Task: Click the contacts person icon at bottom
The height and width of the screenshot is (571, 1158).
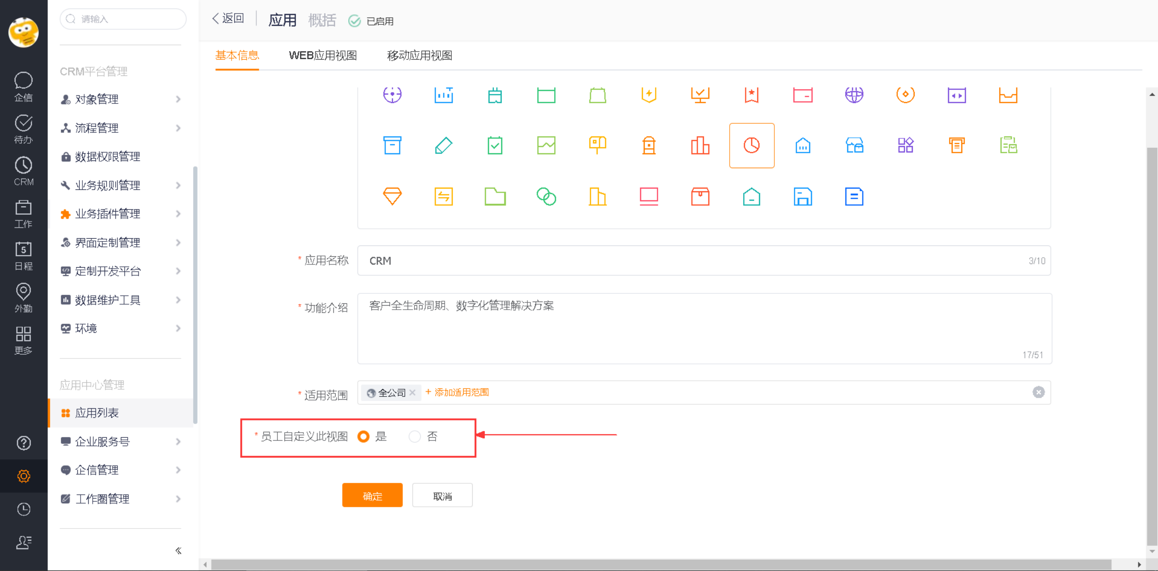Action: tap(24, 542)
